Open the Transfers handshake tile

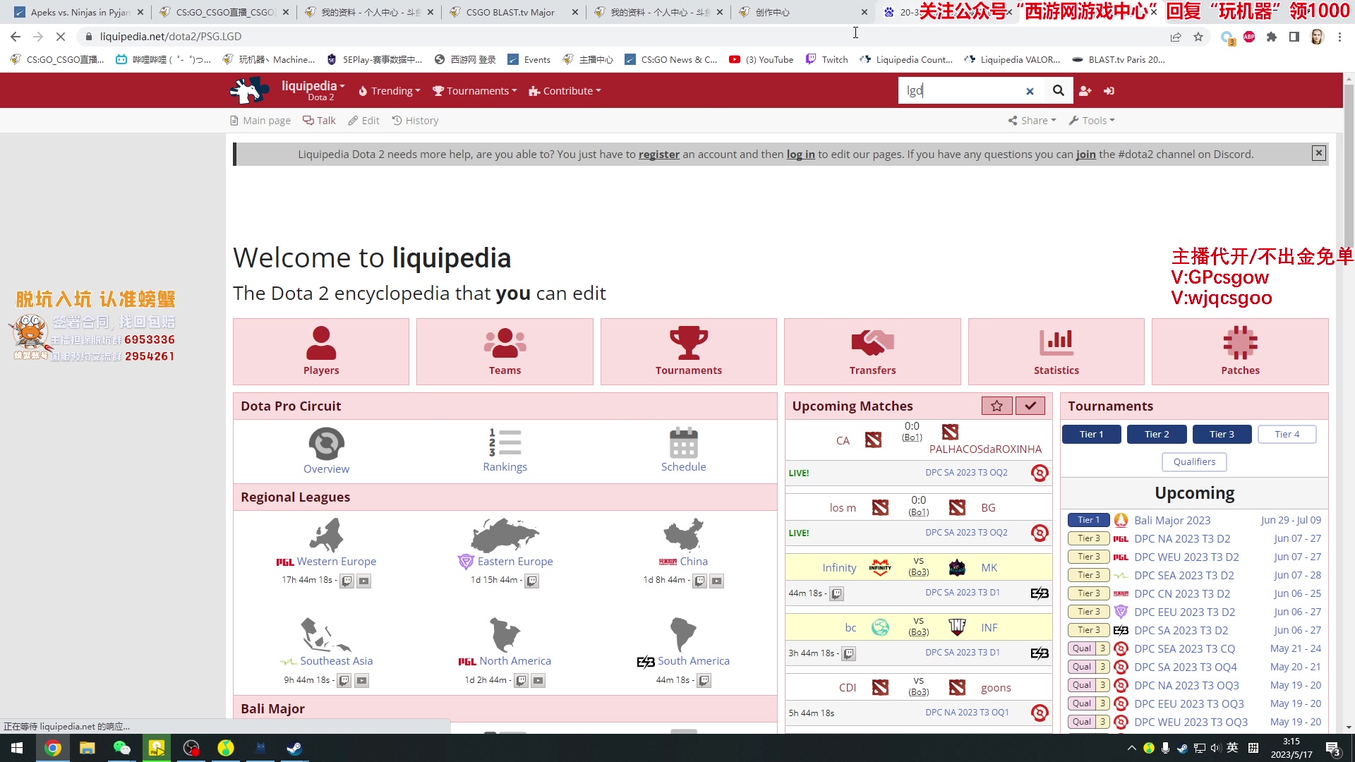click(872, 351)
